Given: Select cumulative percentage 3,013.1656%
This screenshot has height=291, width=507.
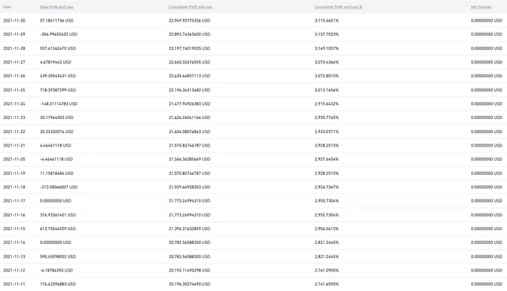Looking at the screenshot, I should (x=327, y=90).
